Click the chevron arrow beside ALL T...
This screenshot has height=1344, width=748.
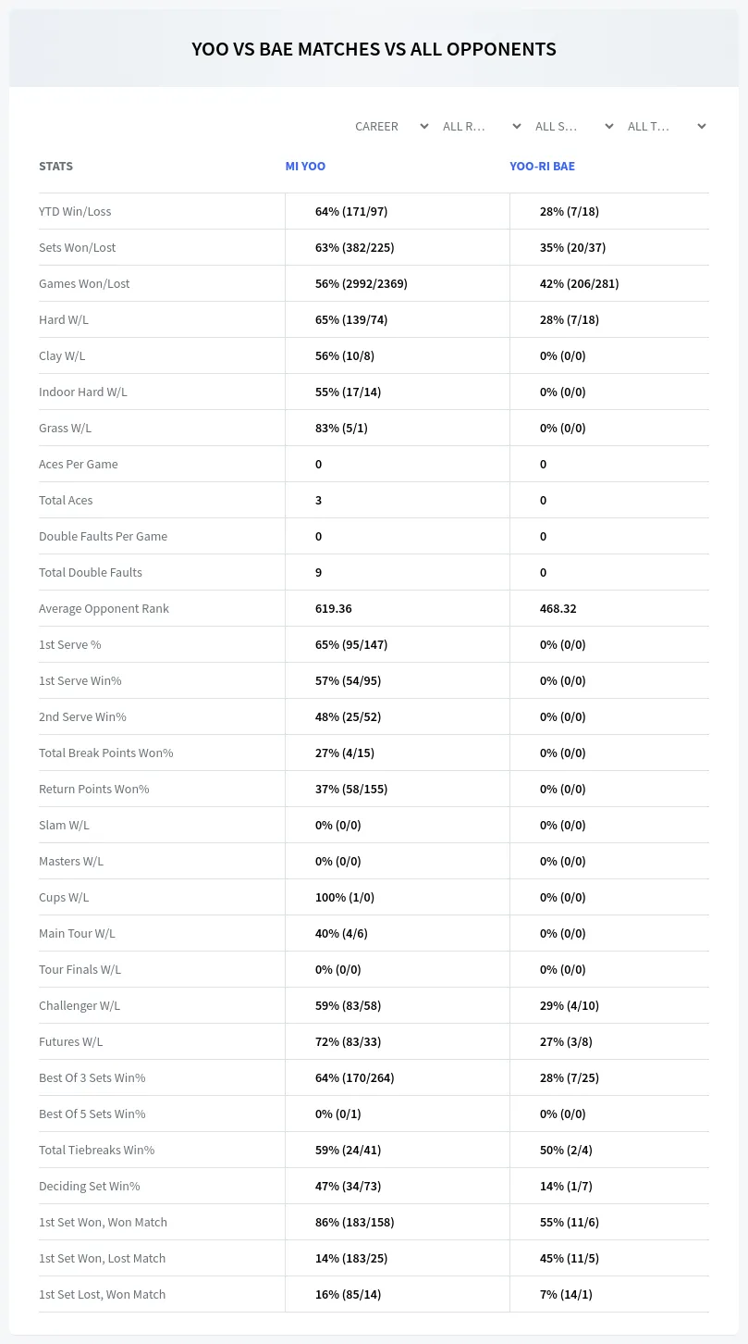tap(702, 127)
